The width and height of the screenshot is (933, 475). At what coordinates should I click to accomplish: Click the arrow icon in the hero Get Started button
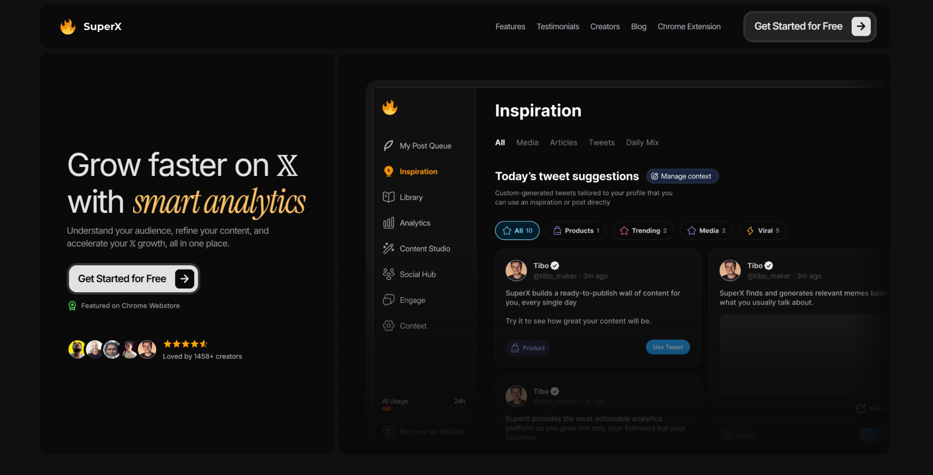[x=185, y=279]
